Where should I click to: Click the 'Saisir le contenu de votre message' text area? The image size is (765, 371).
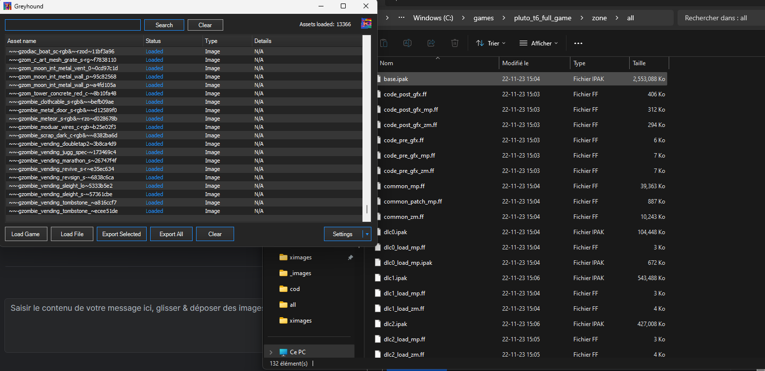pos(133,325)
